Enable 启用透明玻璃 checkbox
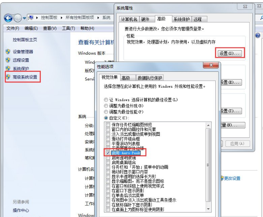The width and height of the screenshot is (263, 217). tap(108, 158)
